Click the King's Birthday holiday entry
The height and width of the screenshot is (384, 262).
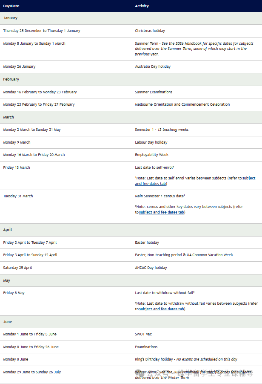pyautogui.click(x=186, y=360)
